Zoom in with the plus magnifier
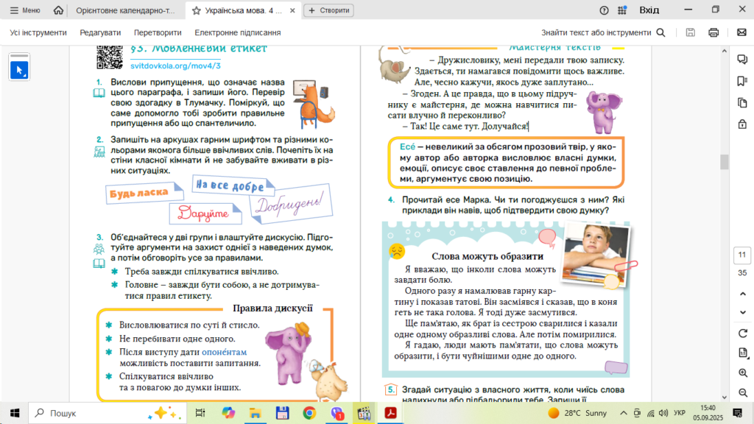 743,373
